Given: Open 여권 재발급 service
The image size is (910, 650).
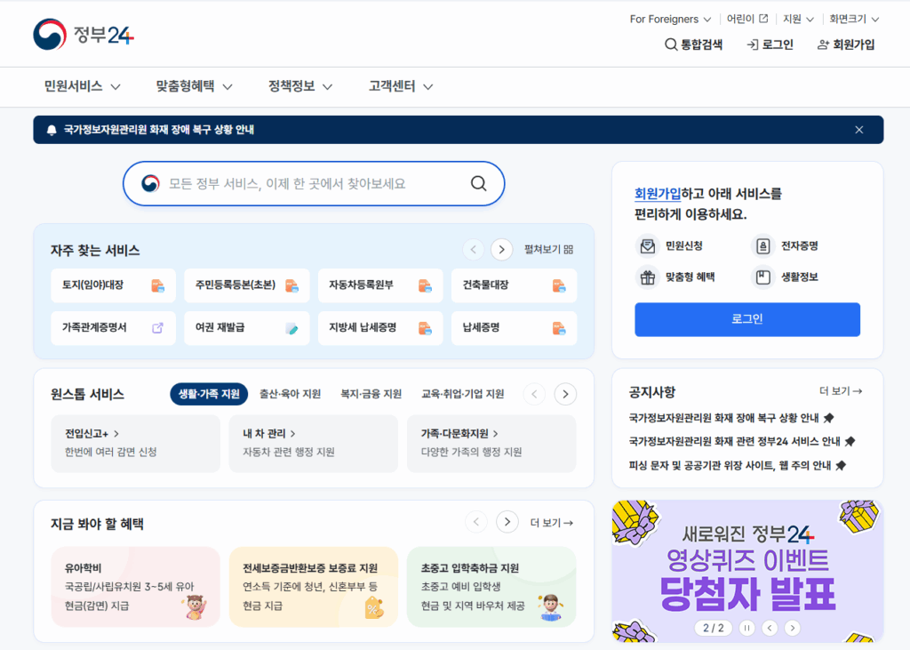Looking at the screenshot, I should coord(247,327).
